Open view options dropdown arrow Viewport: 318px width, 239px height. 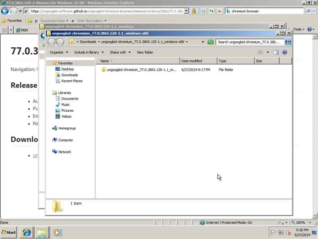(x=268, y=52)
